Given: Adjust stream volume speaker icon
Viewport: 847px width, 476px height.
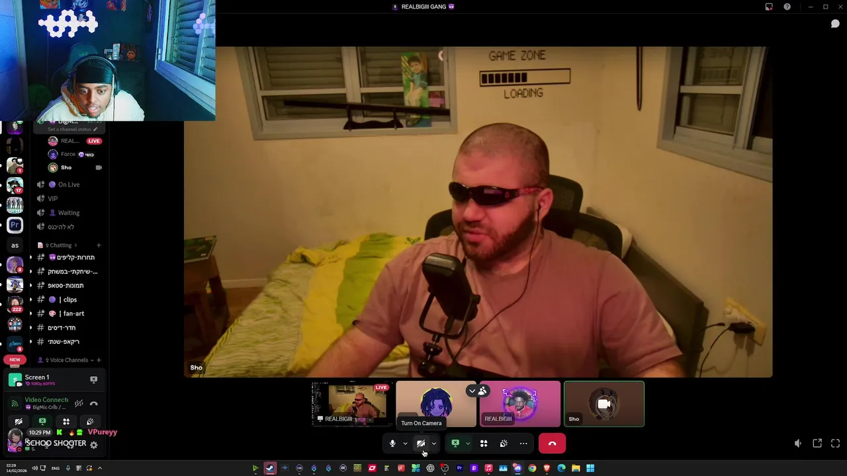Looking at the screenshot, I should coord(798,444).
